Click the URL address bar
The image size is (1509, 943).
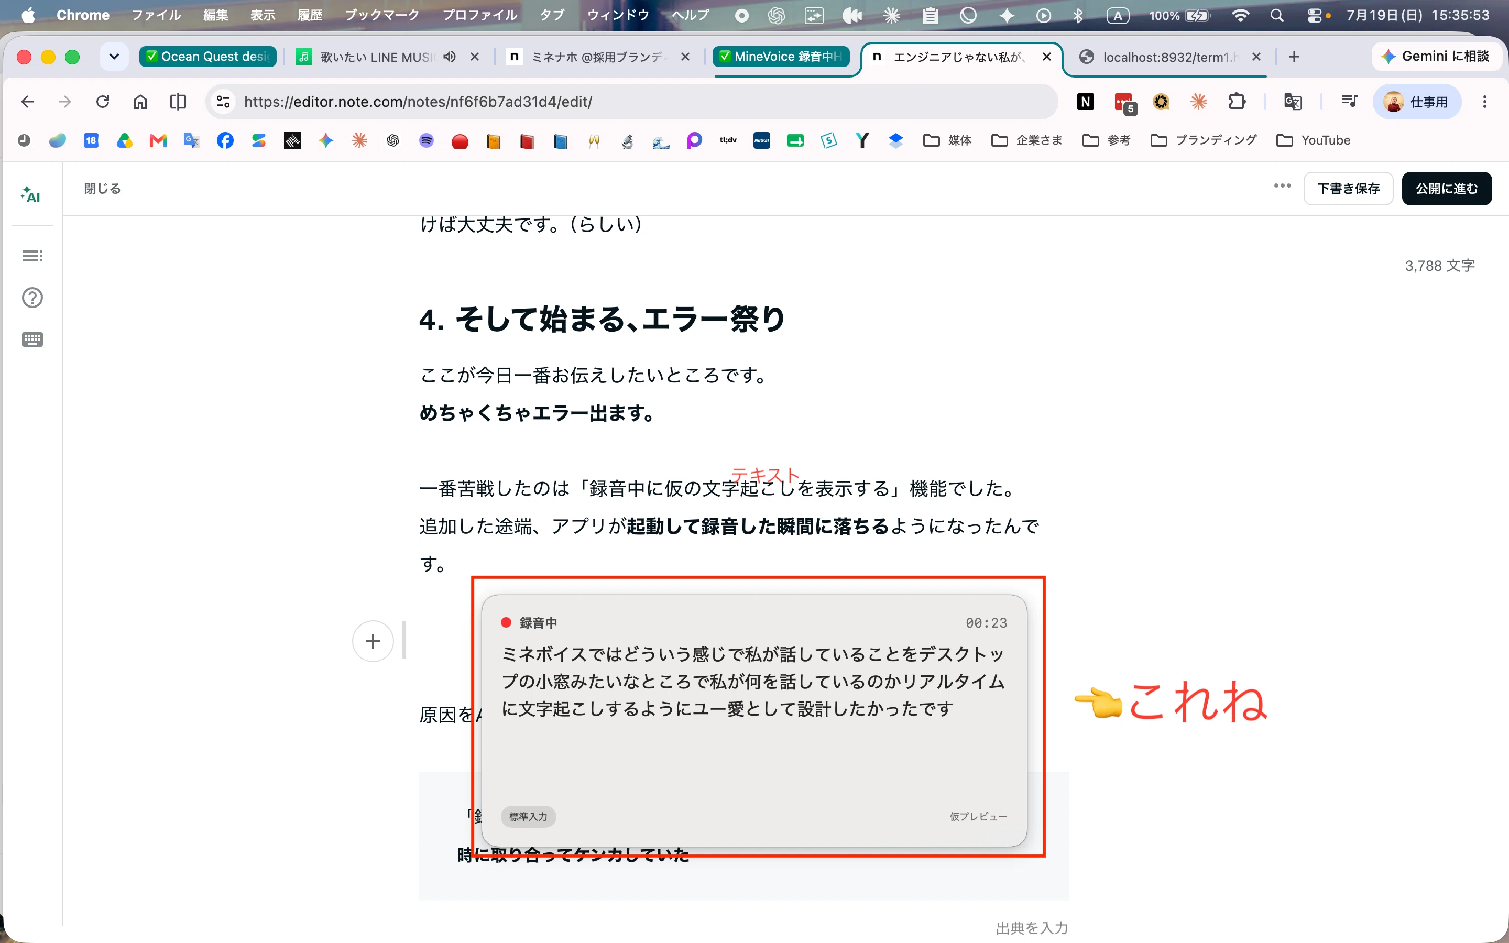coord(633,102)
